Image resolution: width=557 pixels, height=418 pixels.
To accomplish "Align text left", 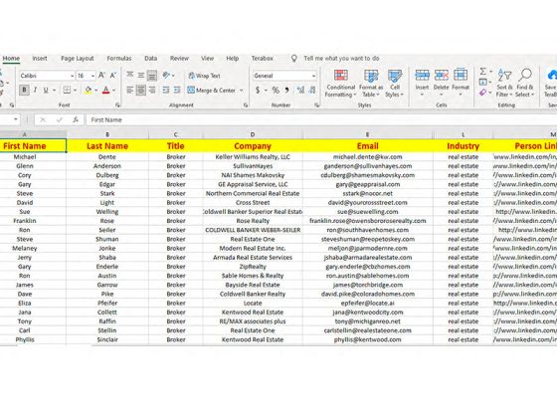I will [130, 90].
